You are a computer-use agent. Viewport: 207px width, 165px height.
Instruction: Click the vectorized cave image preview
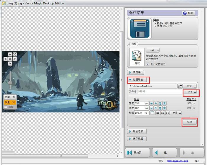(61, 82)
